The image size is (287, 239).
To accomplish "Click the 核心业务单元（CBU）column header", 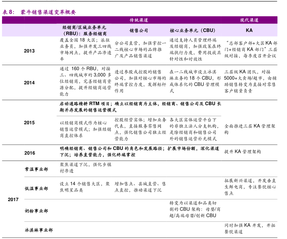I will coord(192,30).
